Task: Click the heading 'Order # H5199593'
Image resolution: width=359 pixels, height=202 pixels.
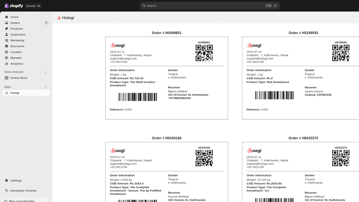Action: point(303,33)
